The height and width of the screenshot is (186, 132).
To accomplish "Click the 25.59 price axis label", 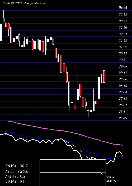I will (123, 118).
